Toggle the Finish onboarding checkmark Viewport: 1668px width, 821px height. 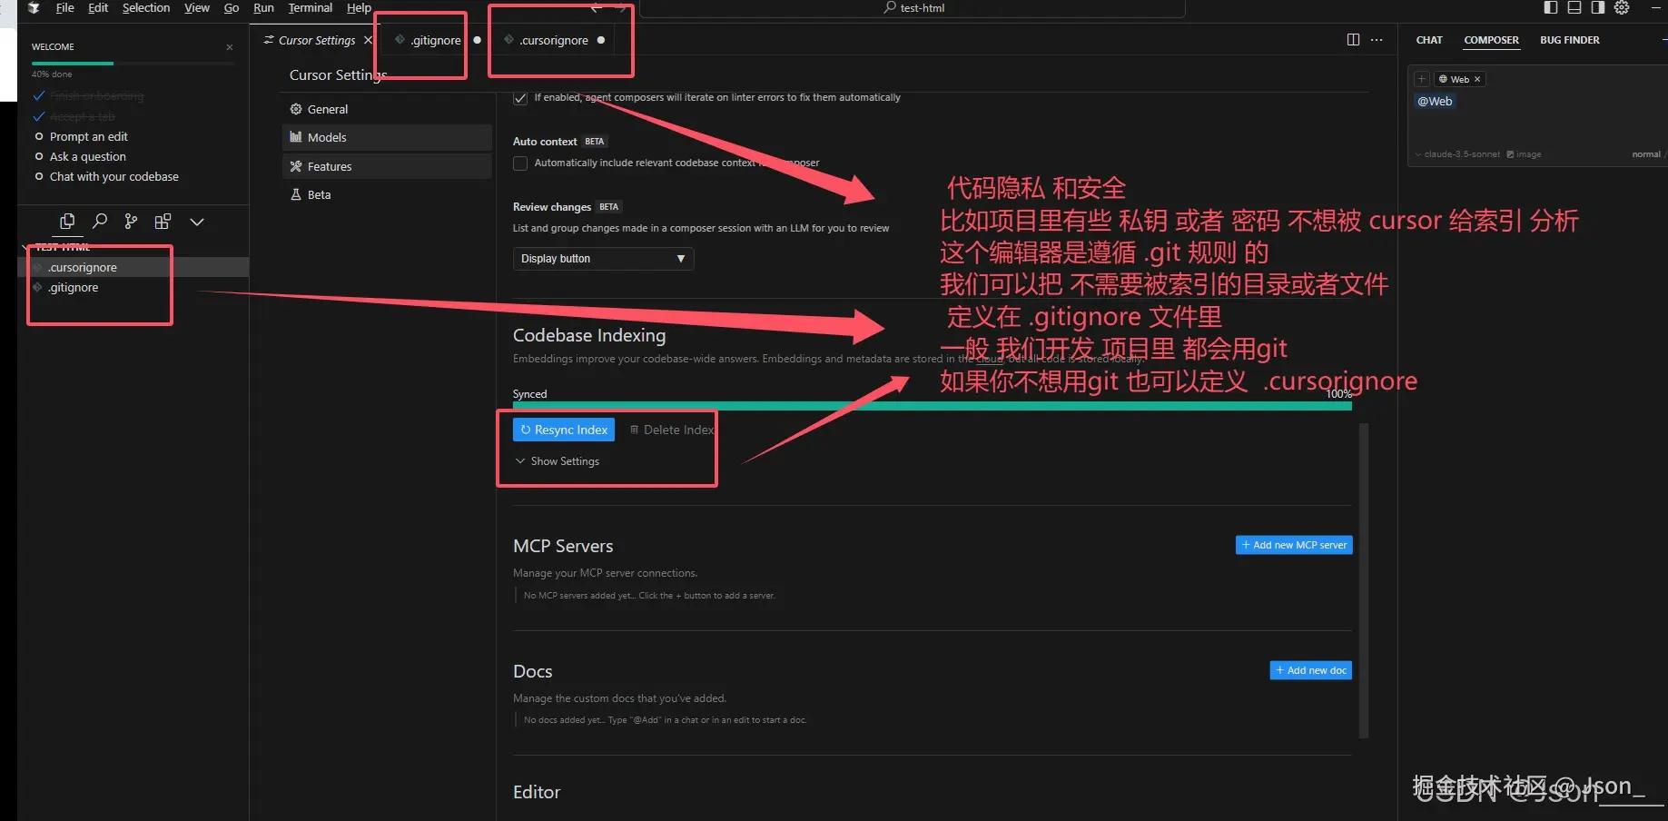coord(39,95)
